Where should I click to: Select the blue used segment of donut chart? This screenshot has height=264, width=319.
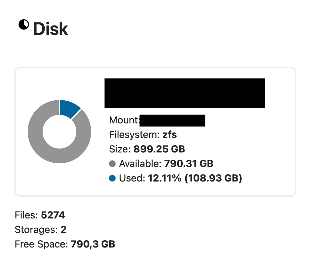coord(69,108)
